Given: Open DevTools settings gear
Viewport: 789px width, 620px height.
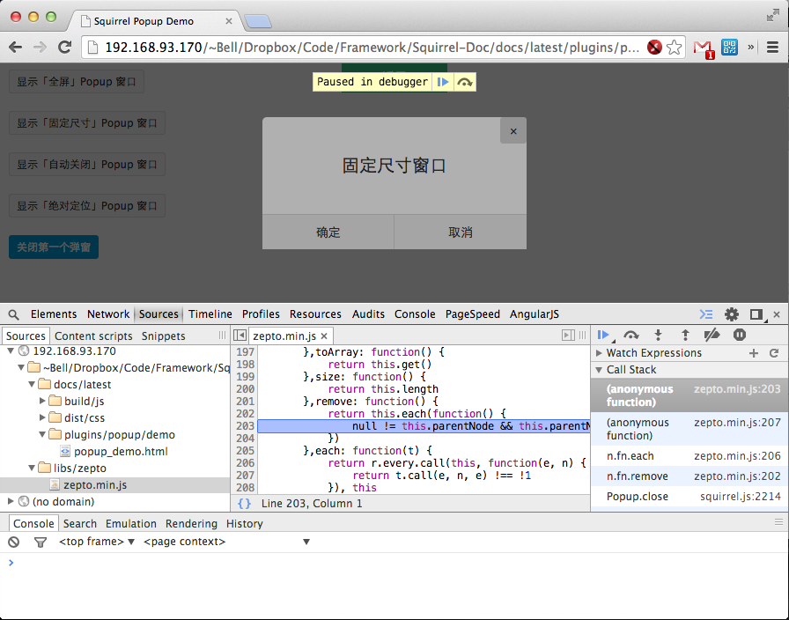Looking at the screenshot, I should coord(731,314).
